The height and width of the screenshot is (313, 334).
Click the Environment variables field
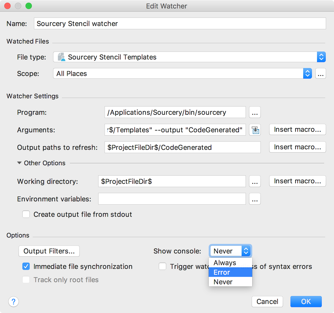point(172,199)
